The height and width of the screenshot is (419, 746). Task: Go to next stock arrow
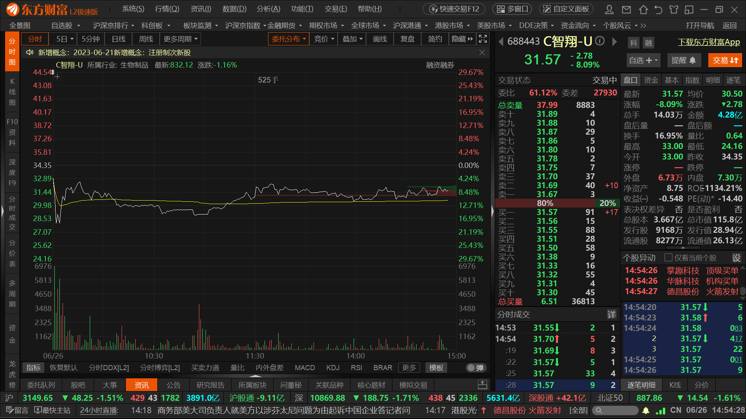click(614, 42)
